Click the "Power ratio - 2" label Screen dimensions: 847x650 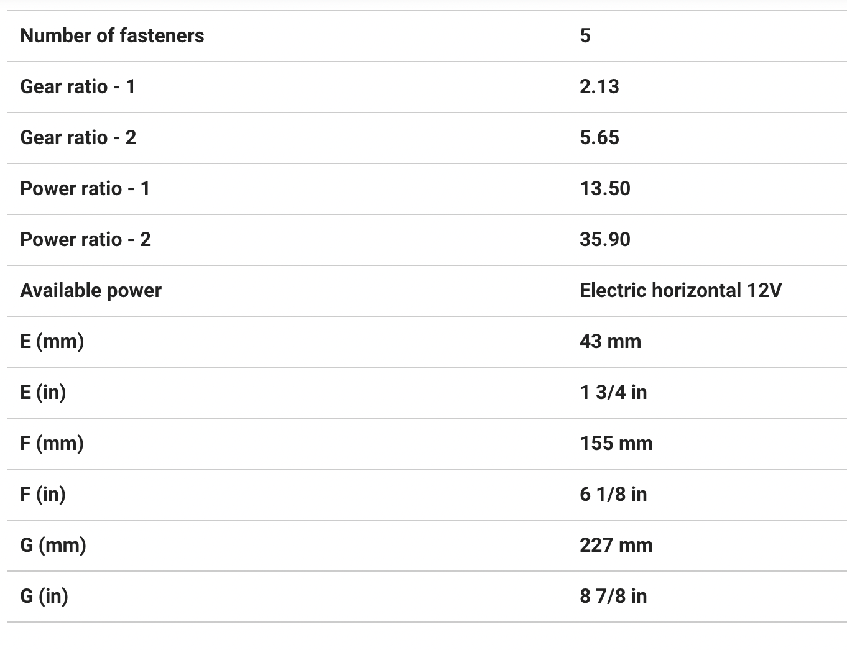click(86, 240)
